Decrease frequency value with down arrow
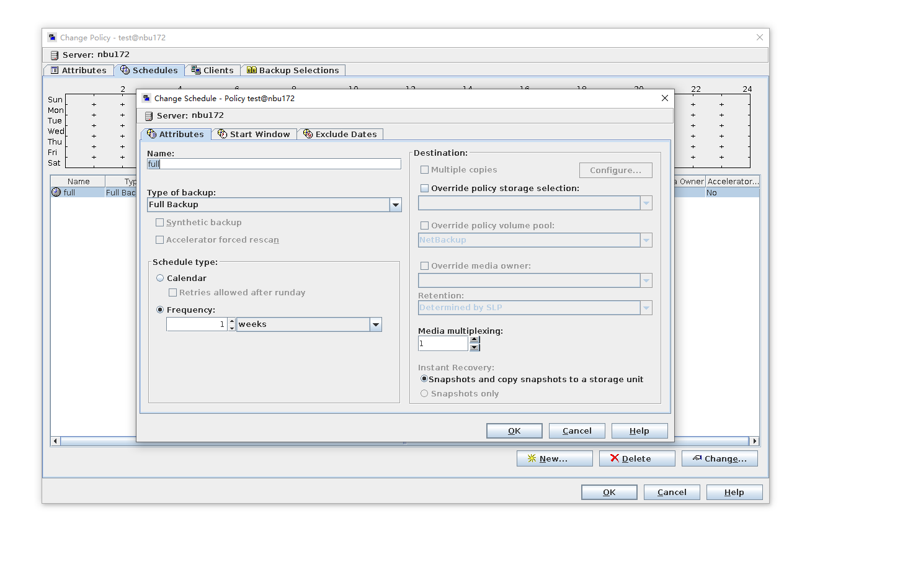 point(232,328)
